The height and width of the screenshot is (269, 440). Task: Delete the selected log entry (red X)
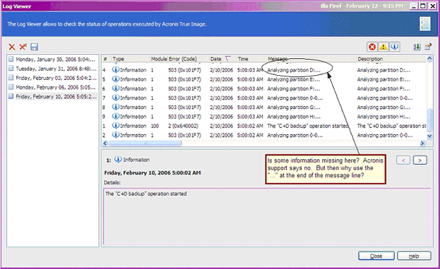tap(12, 47)
